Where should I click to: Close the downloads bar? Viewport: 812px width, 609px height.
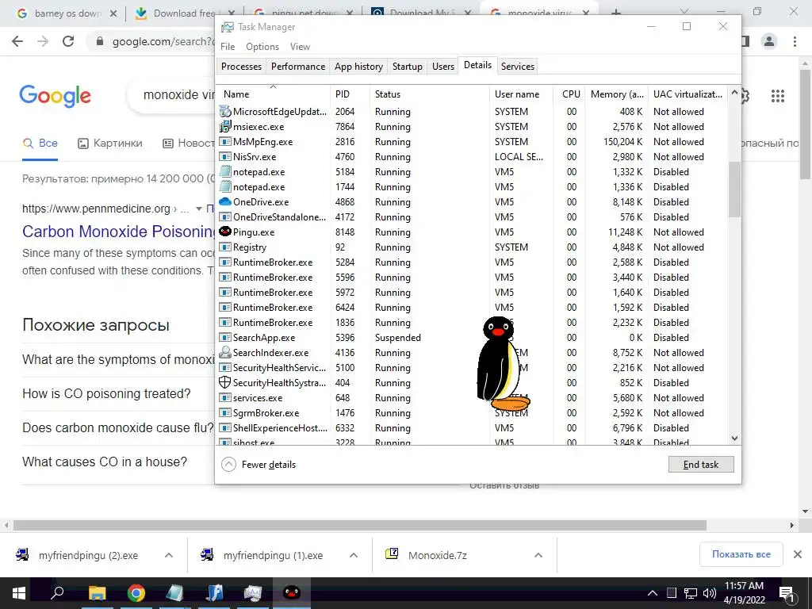pyautogui.click(x=798, y=554)
